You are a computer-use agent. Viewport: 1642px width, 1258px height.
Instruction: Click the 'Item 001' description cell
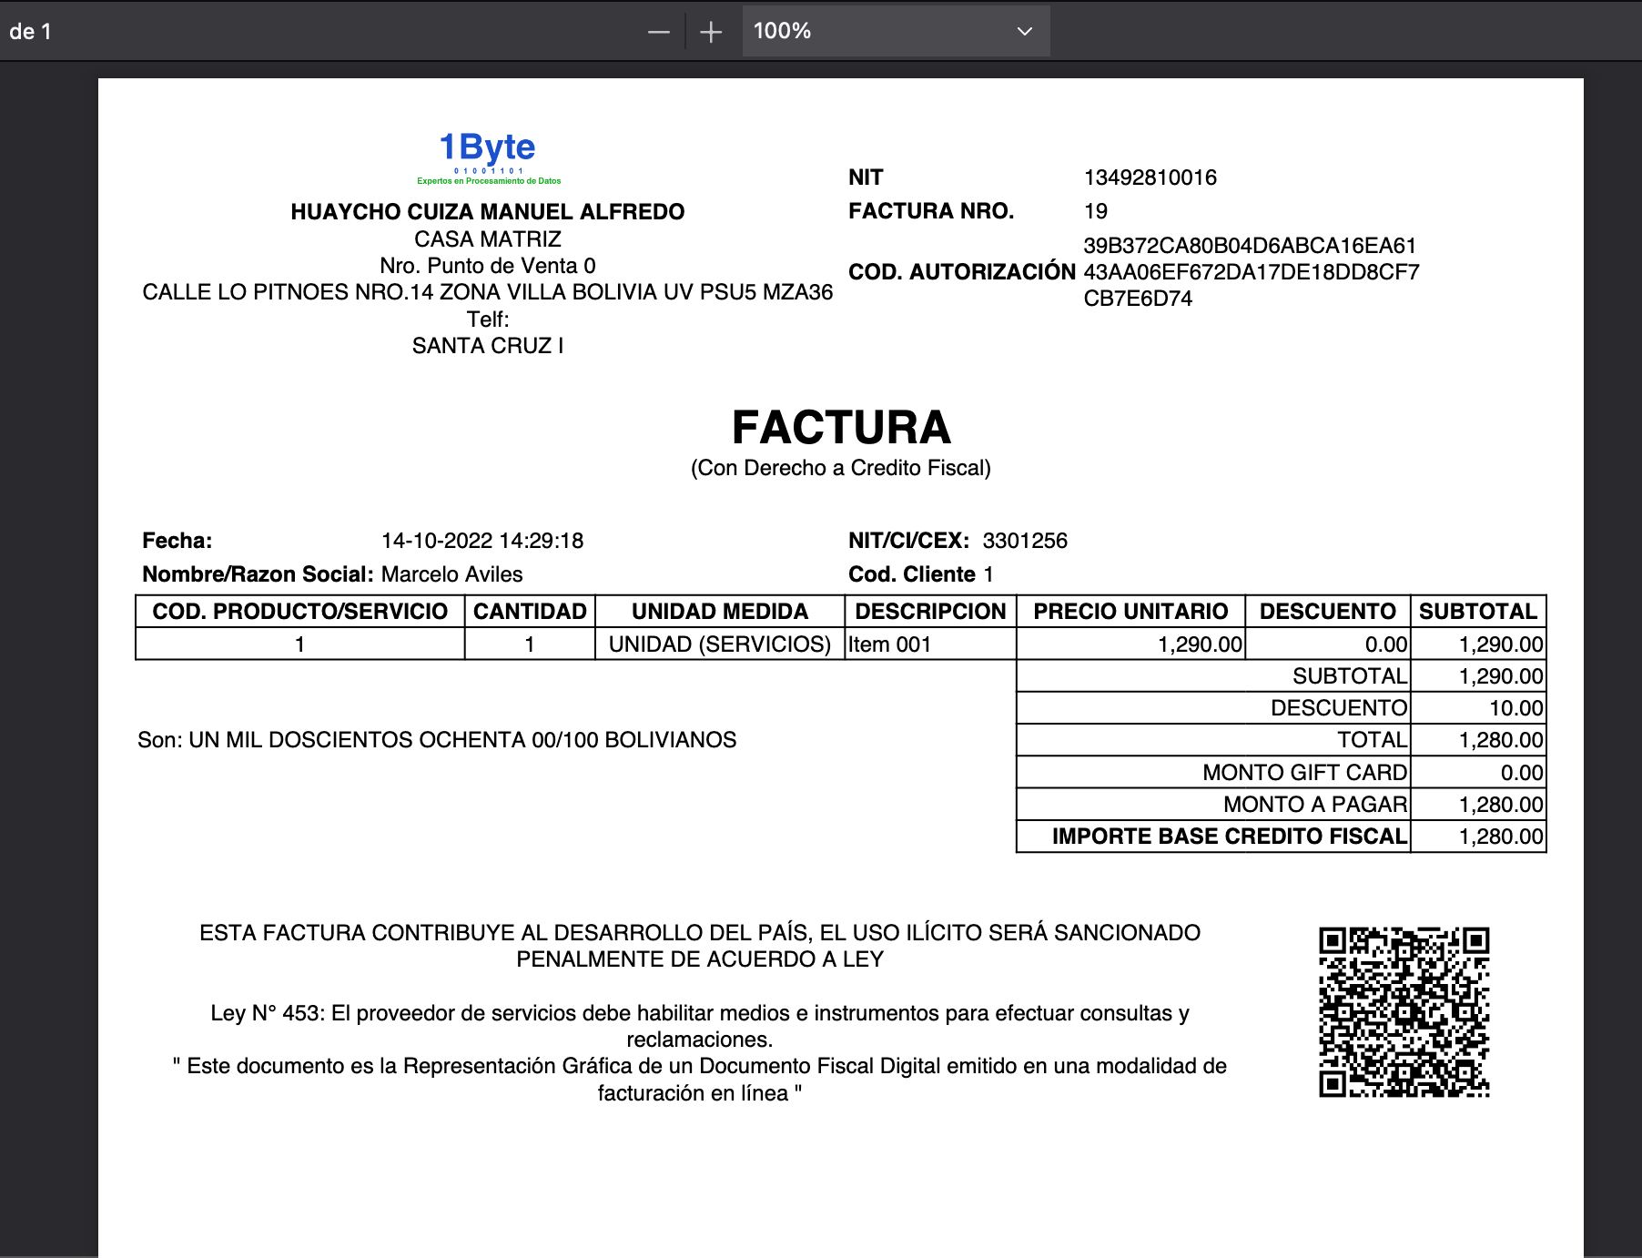click(x=889, y=644)
